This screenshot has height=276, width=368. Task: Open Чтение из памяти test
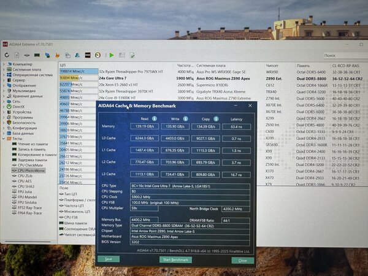(x=33, y=144)
